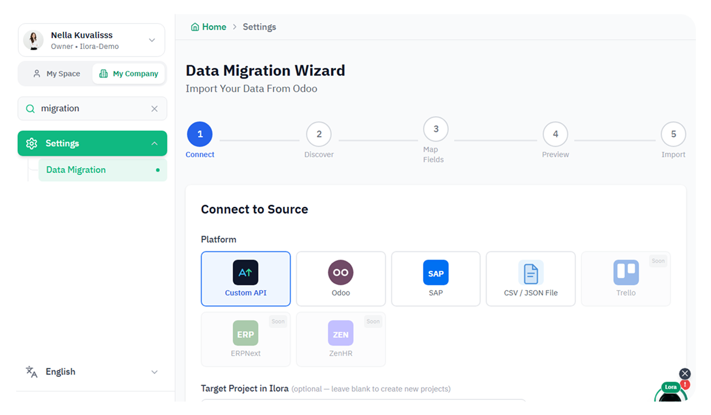Click the Home icon in breadcrumb
This screenshot has width=711, height=415.
tap(195, 27)
